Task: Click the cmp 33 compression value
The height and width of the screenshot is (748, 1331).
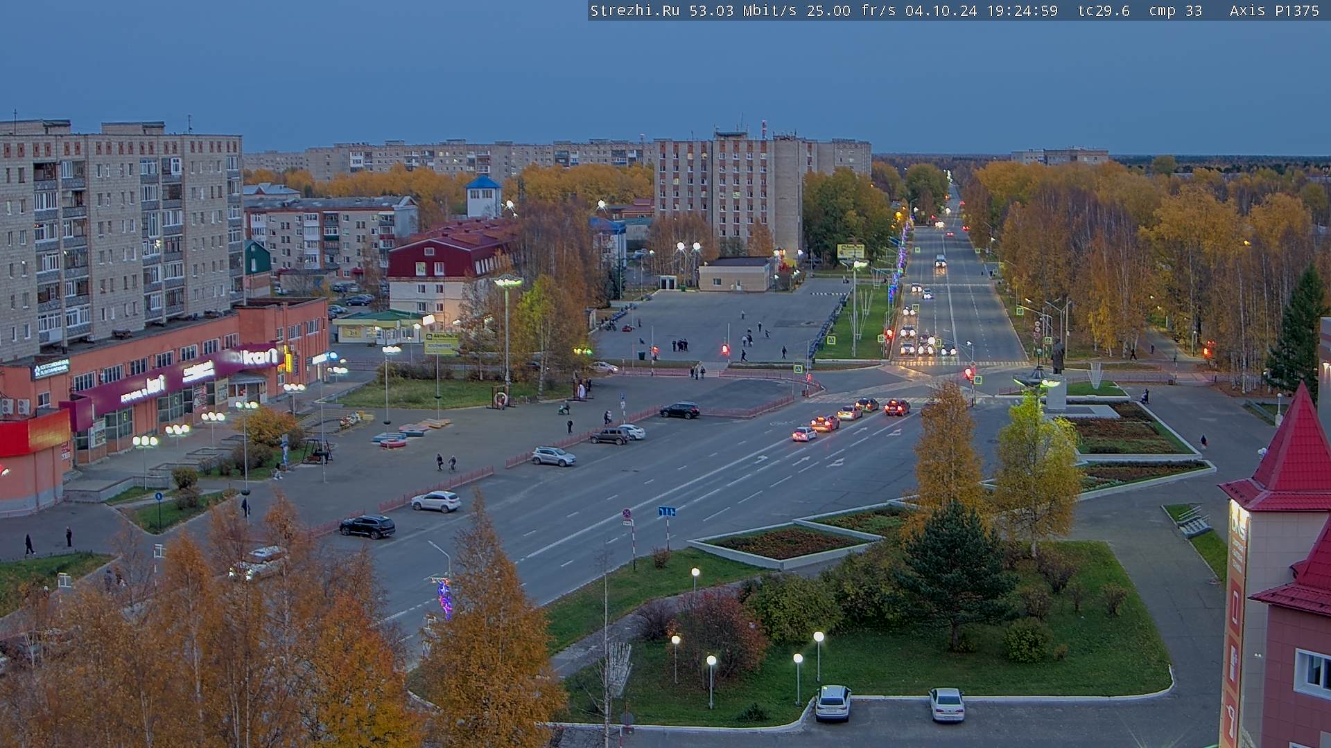Action: tap(1176, 10)
